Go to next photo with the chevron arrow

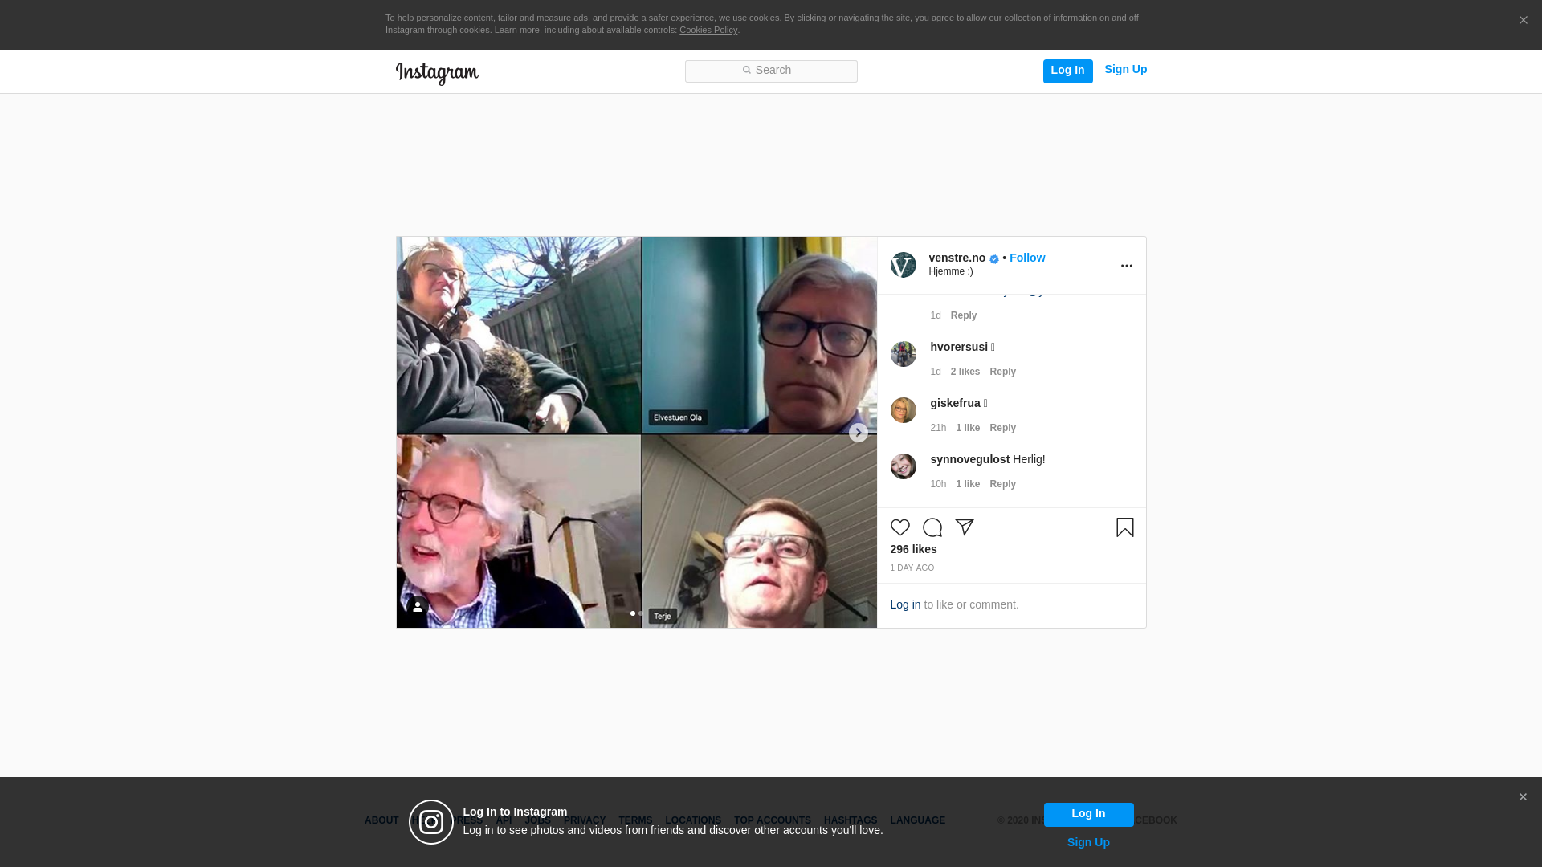pos(858,433)
